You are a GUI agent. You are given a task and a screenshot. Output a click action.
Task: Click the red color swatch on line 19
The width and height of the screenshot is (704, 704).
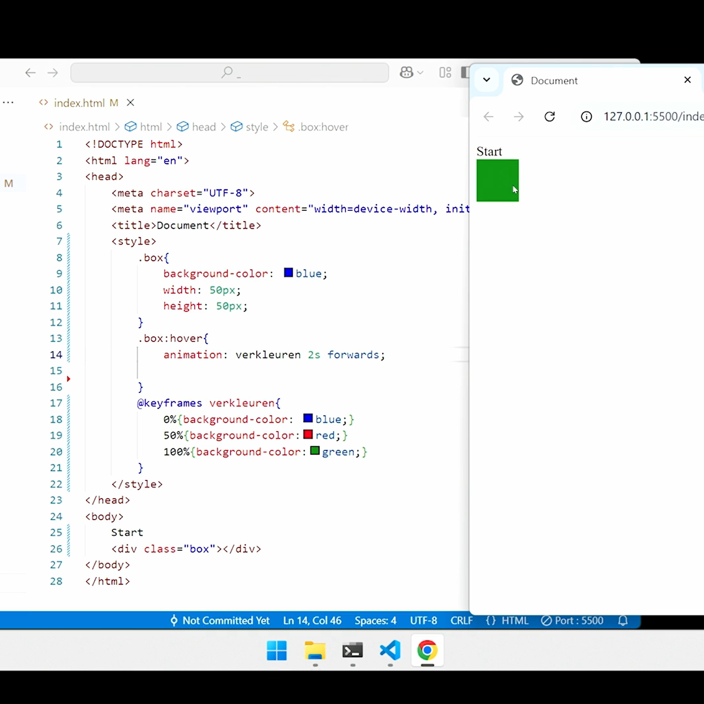click(308, 435)
